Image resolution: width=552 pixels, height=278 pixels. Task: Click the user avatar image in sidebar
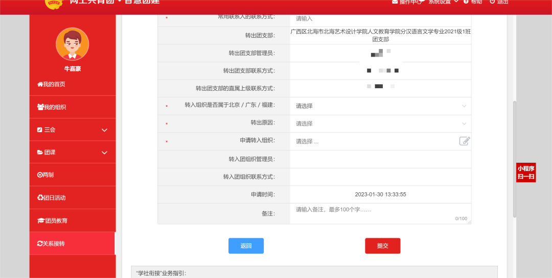(72, 44)
